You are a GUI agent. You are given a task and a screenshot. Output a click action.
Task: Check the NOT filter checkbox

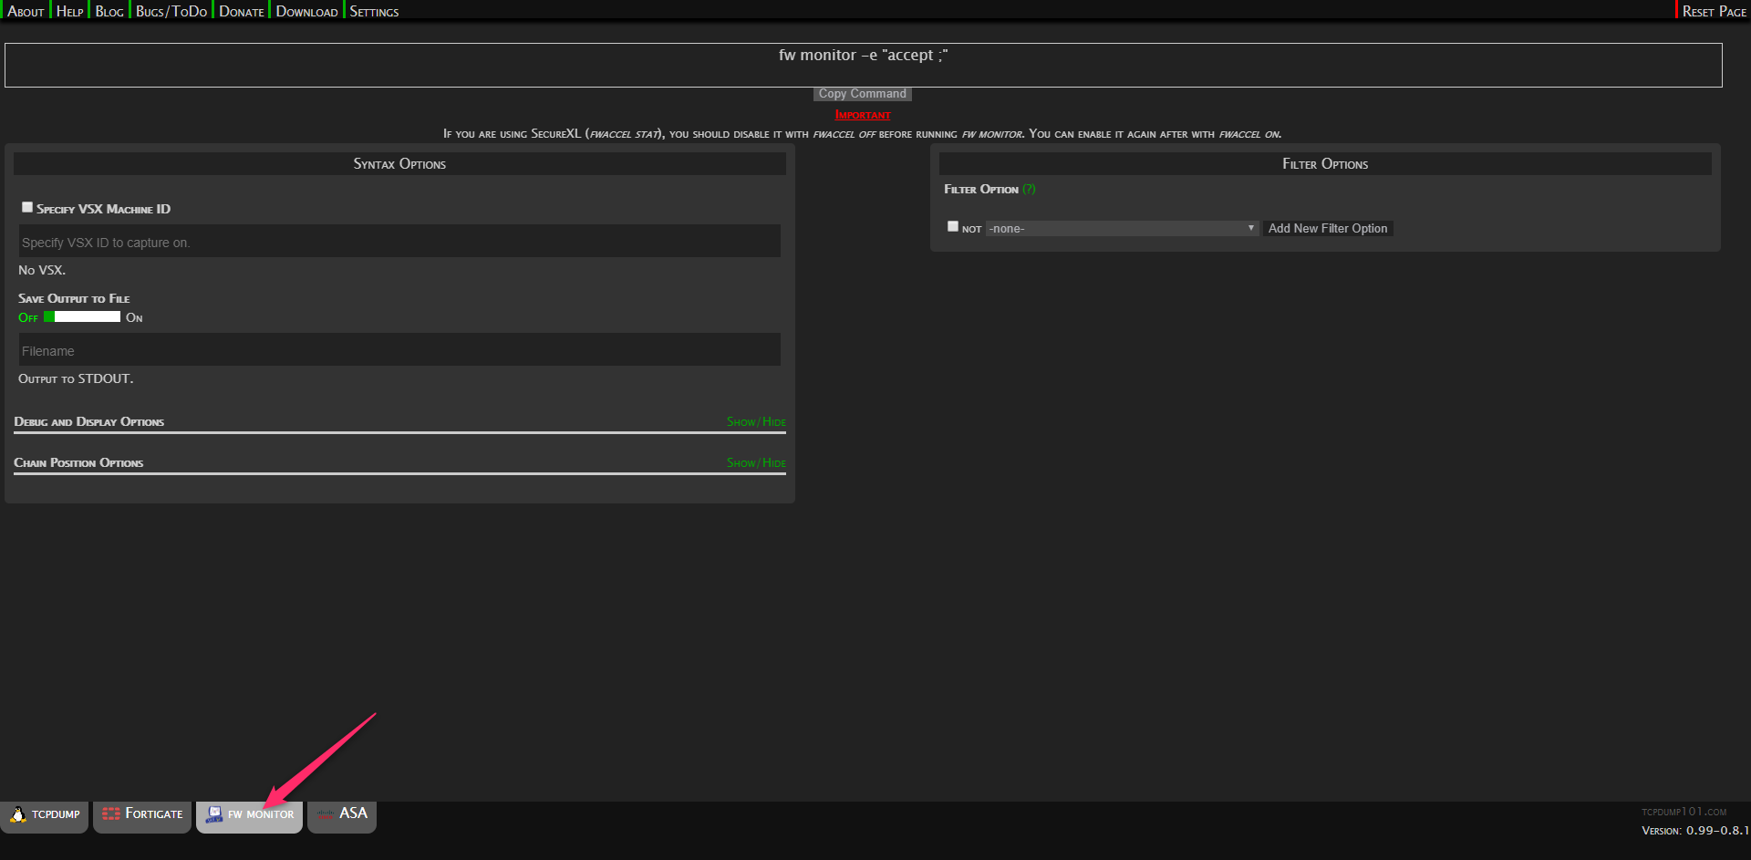953,226
